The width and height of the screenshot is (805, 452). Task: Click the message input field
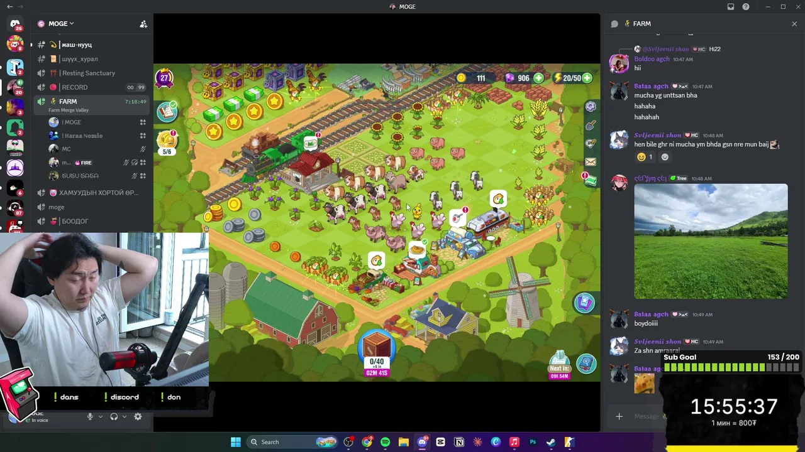tap(647, 416)
